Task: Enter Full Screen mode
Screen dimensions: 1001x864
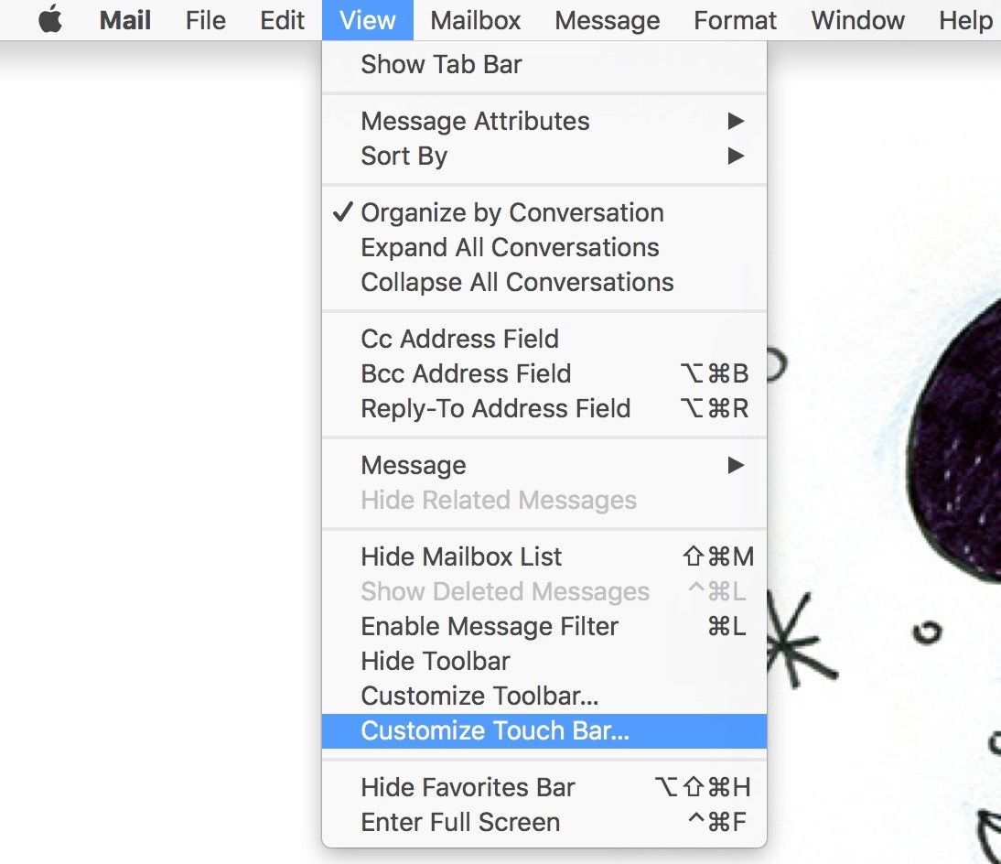Action: 460,822
